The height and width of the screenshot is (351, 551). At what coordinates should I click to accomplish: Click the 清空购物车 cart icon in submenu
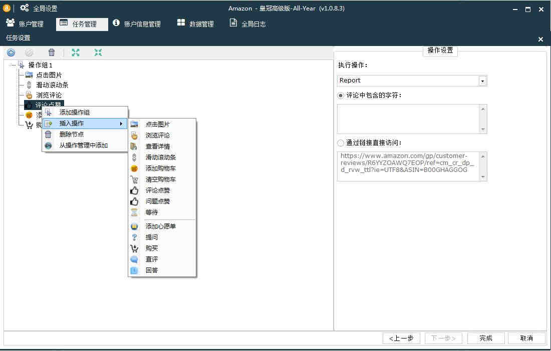coord(134,179)
